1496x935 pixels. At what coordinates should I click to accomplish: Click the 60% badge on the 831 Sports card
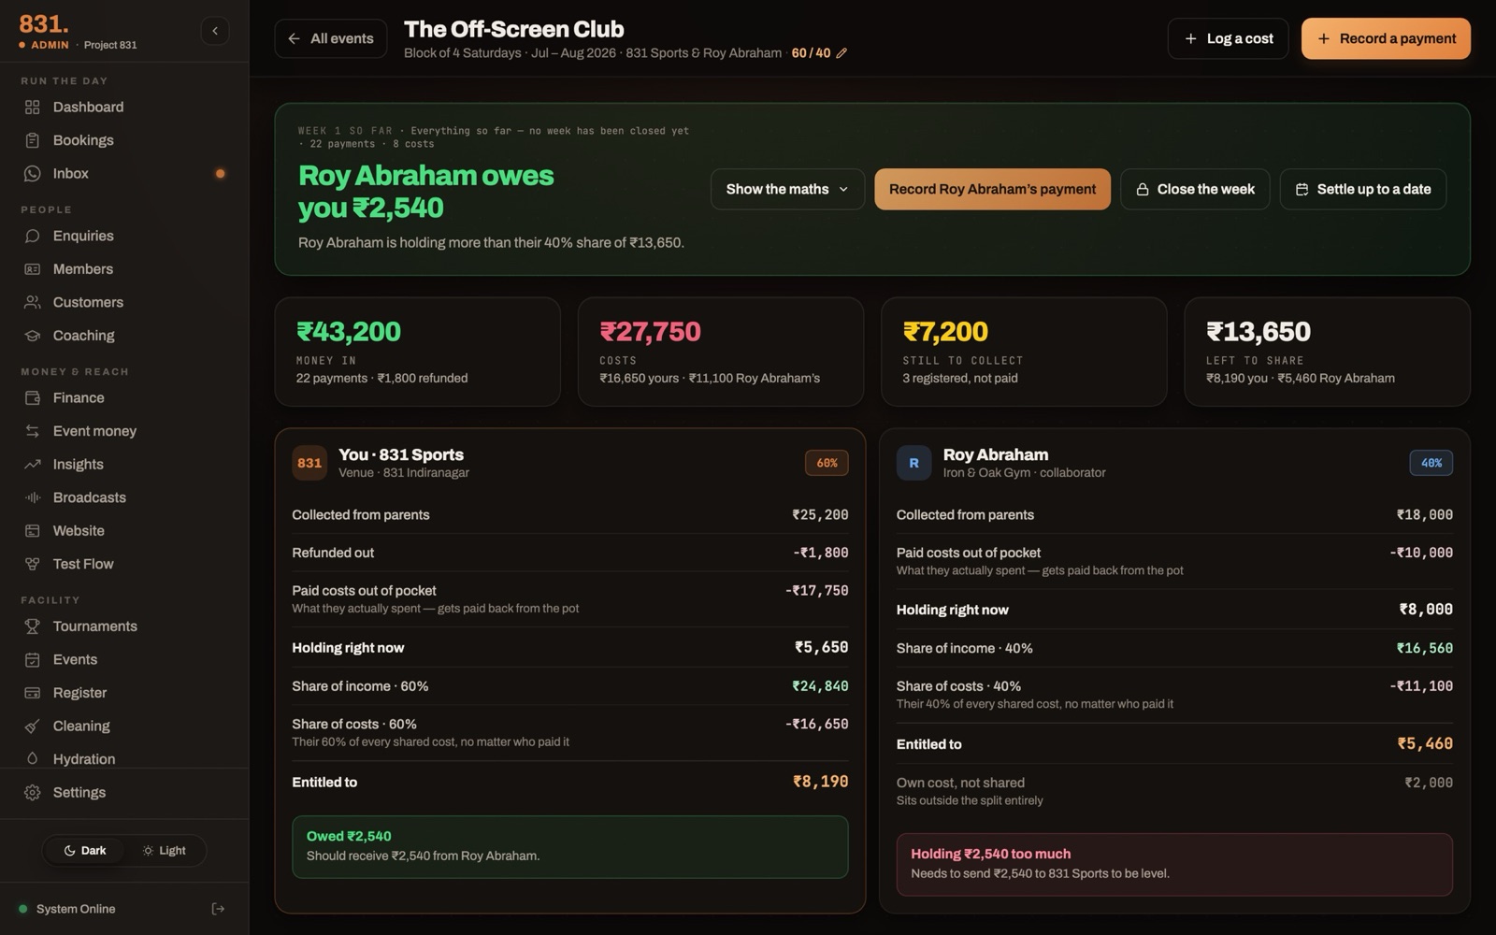click(827, 463)
